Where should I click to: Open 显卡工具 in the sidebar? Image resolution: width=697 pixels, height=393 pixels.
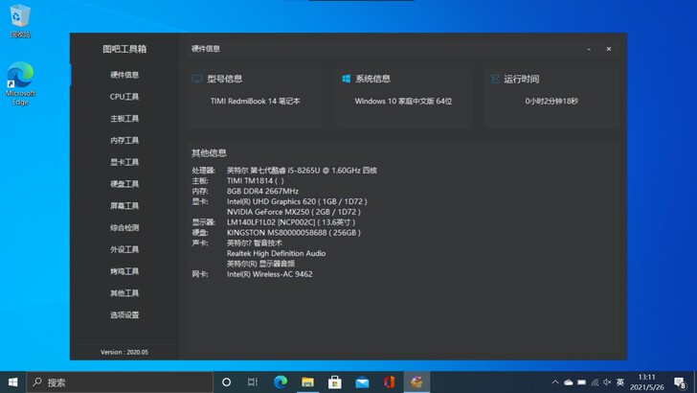(x=124, y=162)
